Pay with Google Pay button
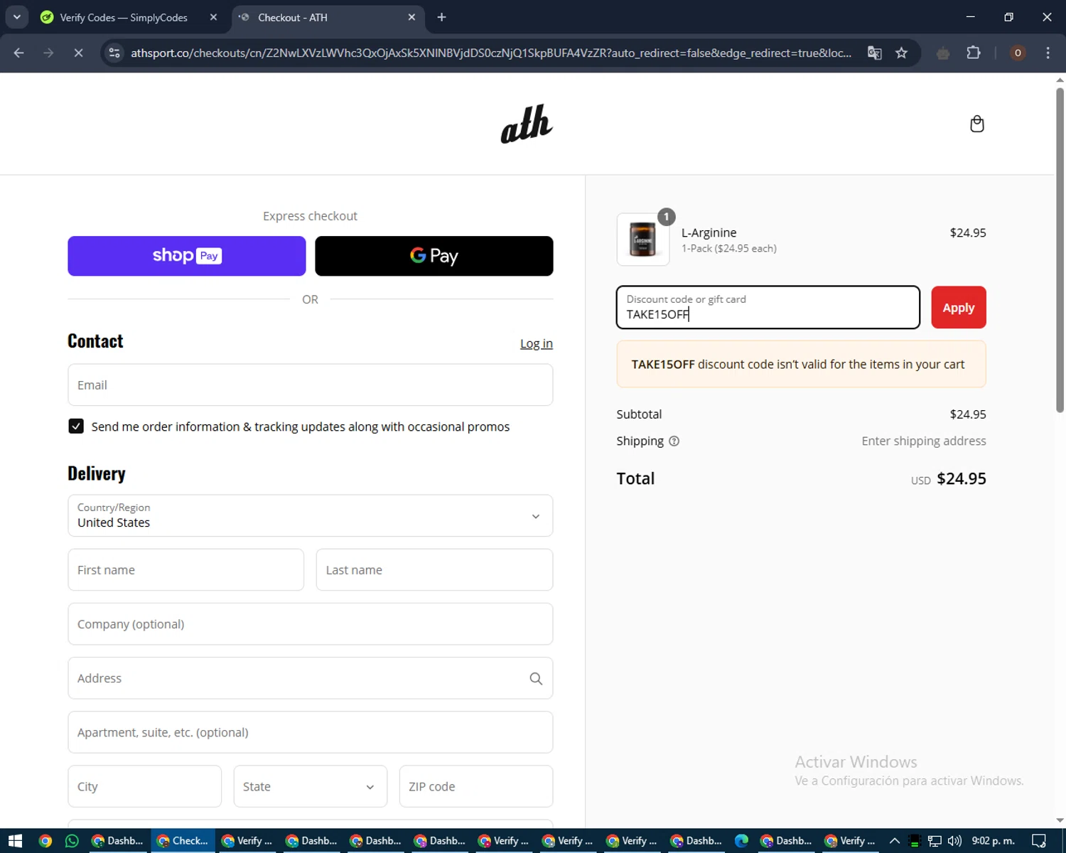 [434, 256]
